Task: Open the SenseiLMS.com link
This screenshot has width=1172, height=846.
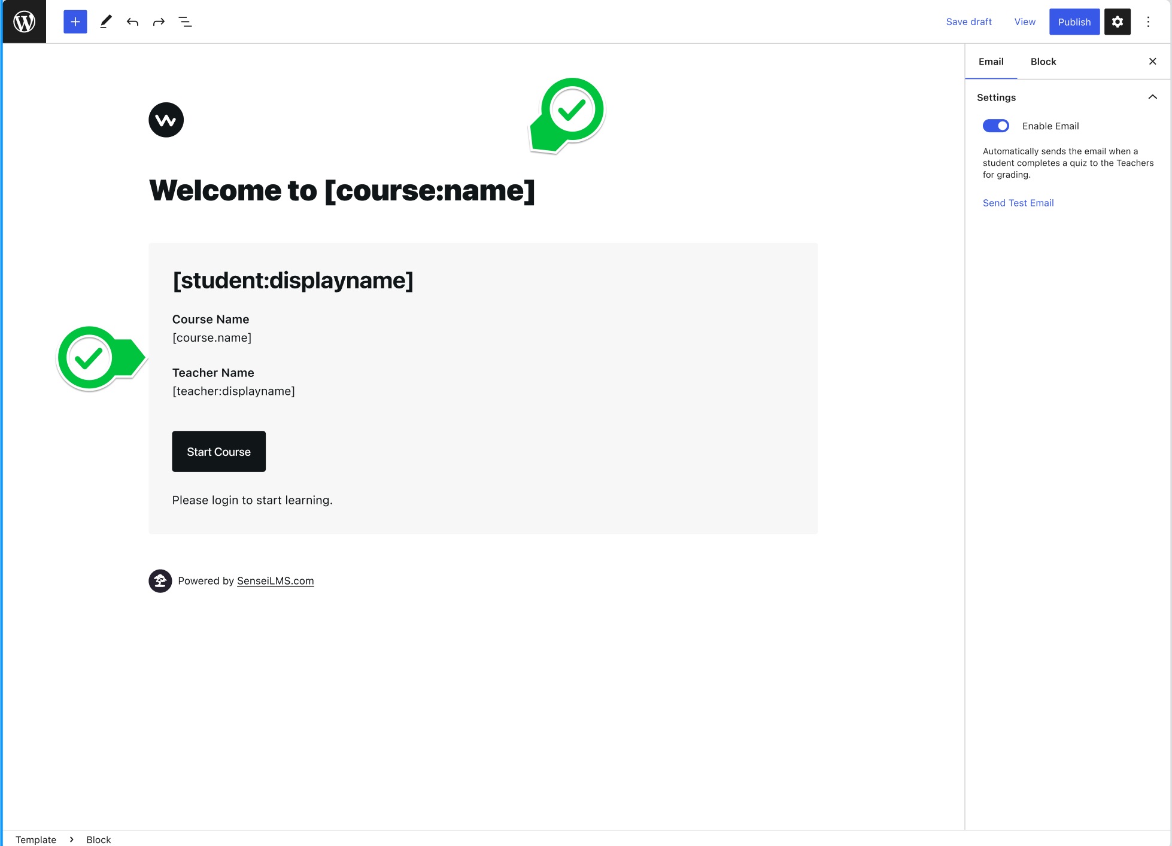Action: point(275,580)
